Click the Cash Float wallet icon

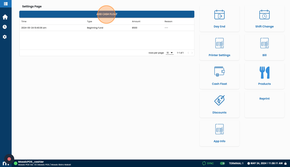click(219, 72)
